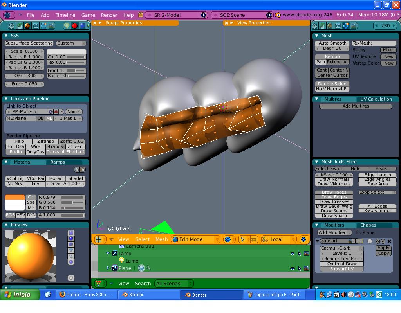Screen dimensions: 401x313
Task: Select Shading context sphere icon in left panel
Action: coord(27,26)
